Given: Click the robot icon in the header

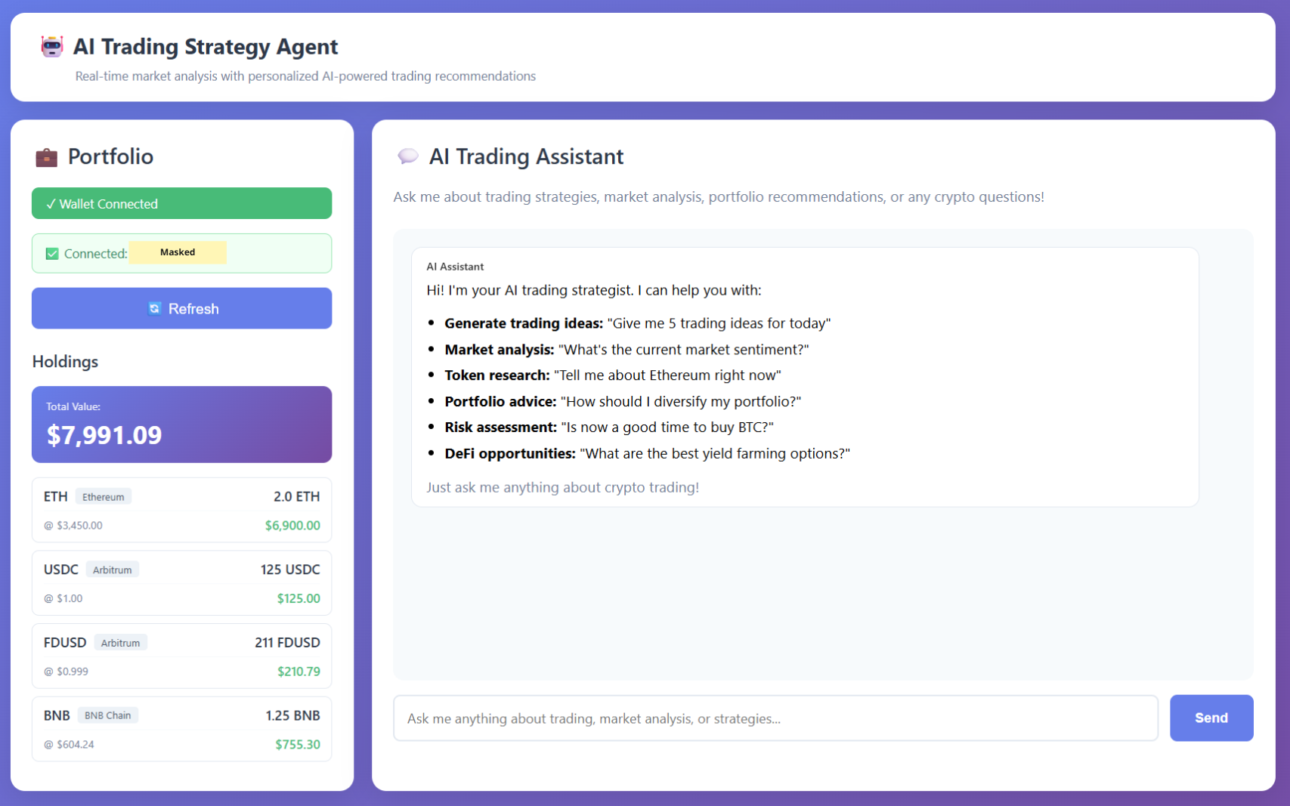Looking at the screenshot, I should 51,46.
